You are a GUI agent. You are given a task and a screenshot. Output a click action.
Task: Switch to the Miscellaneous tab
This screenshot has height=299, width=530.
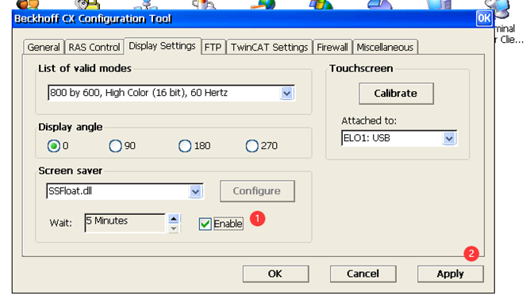click(385, 47)
